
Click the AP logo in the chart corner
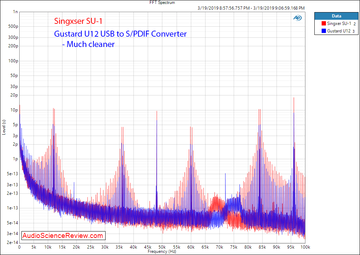click(x=297, y=18)
